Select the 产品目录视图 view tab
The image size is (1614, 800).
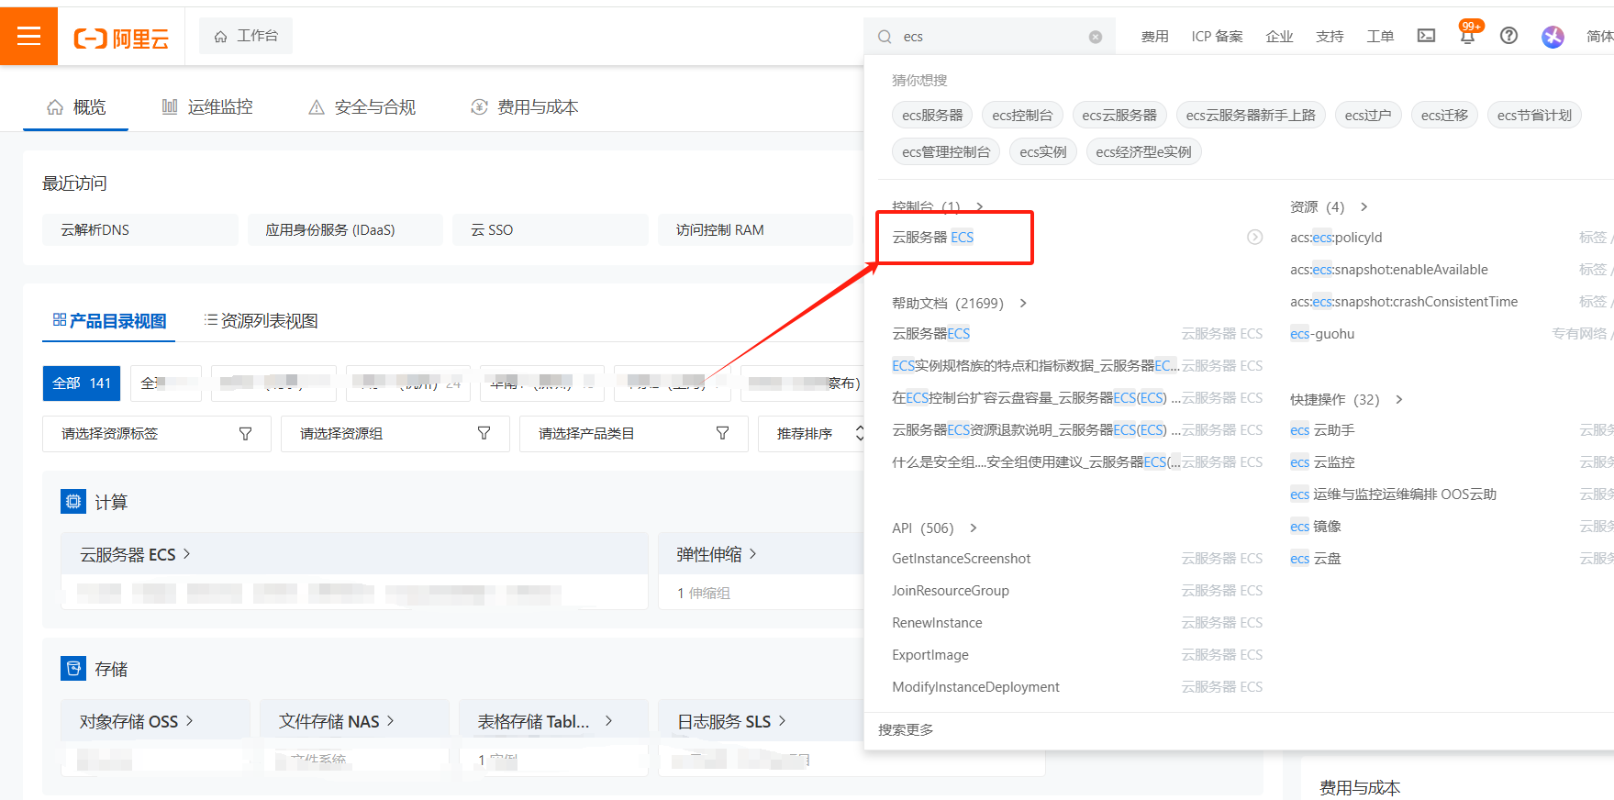109,321
